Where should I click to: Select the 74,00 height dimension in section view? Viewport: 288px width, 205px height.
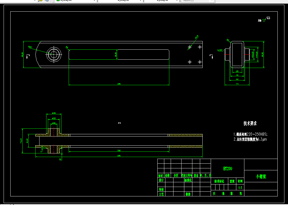coord(21,141)
